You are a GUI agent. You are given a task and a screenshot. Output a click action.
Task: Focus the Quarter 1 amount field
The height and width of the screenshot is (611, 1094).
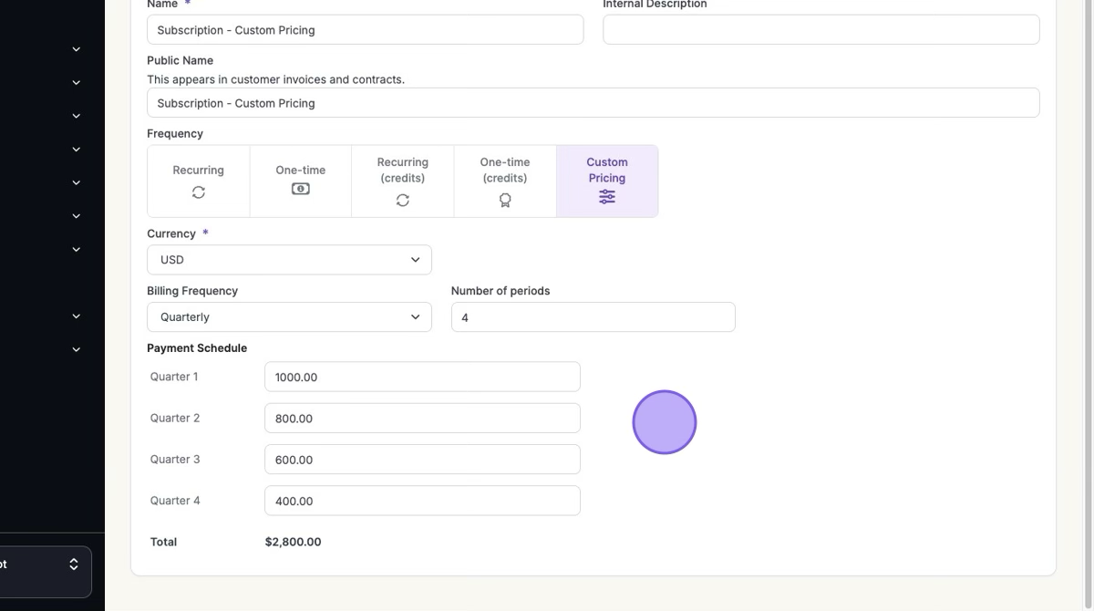tap(422, 377)
